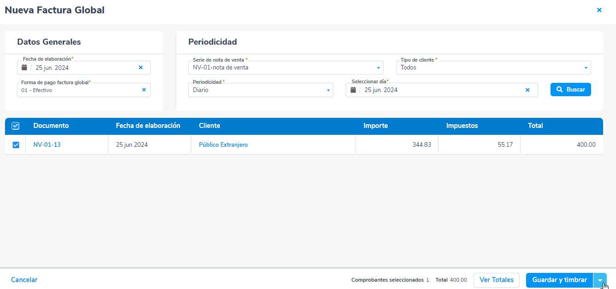Click the Cancelar link

[24, 280]
